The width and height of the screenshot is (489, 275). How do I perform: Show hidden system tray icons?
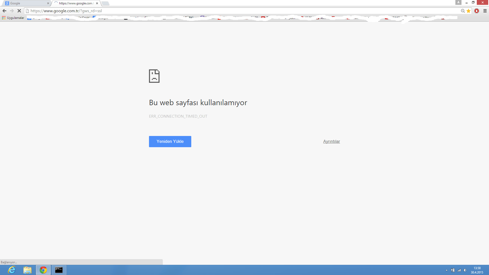446,270
